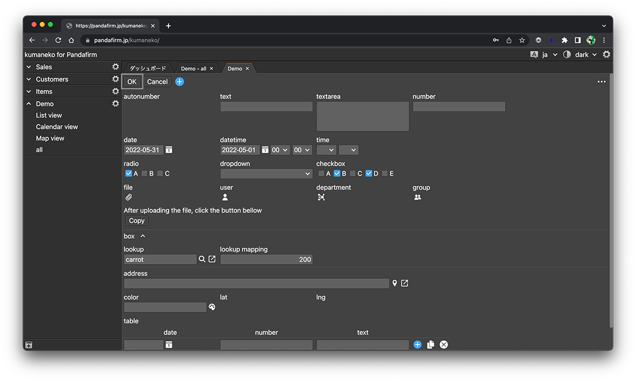636x381 pixels.
Task: Open the date field calendar icon
Action: [169, 150]
